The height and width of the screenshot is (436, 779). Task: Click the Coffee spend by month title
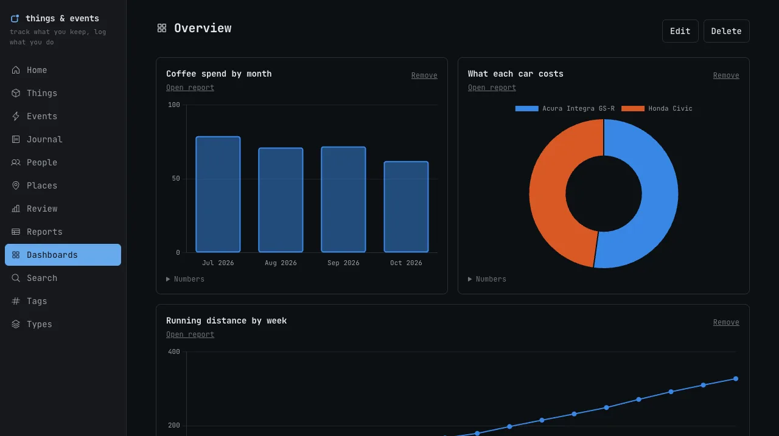pos(219,74)
